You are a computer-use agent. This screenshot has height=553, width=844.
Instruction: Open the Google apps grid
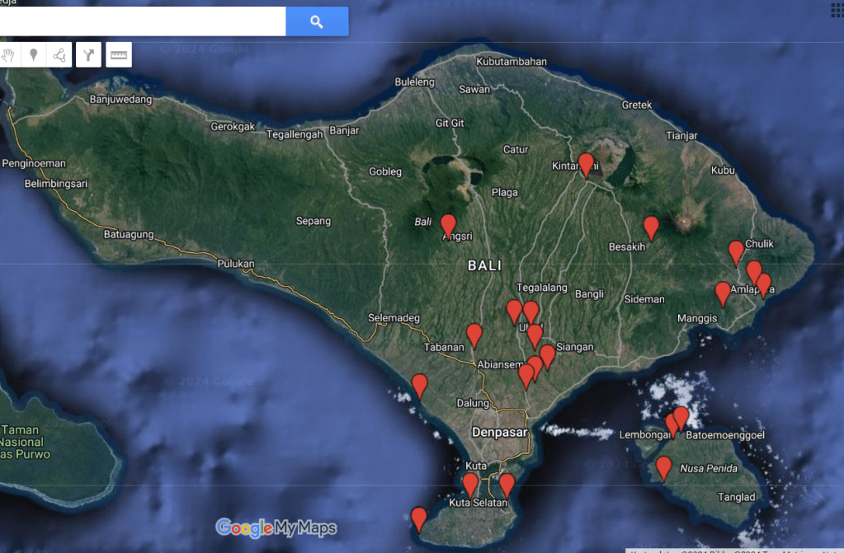[835, 8]
